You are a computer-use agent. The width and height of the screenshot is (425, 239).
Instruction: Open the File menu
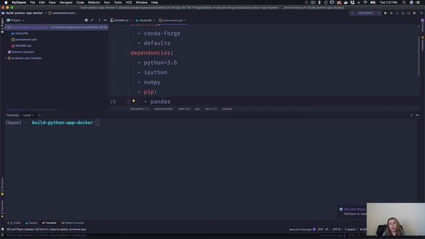[33, 3]
